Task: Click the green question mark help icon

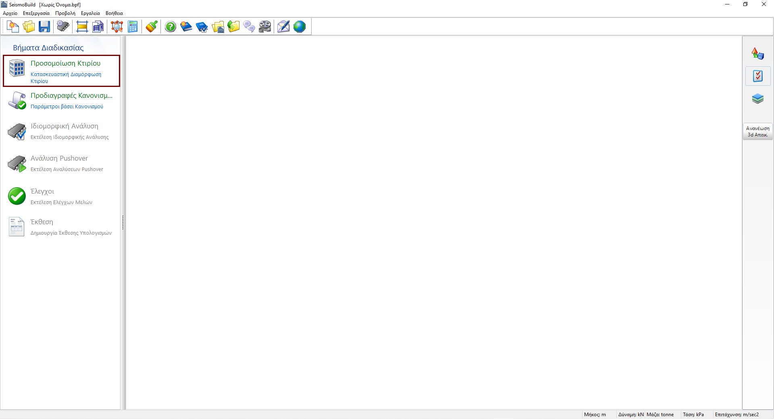Action: pyautogui.click(x=171, y=27)
